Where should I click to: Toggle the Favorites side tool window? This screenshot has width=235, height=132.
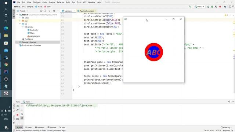(x=14, y=119)
